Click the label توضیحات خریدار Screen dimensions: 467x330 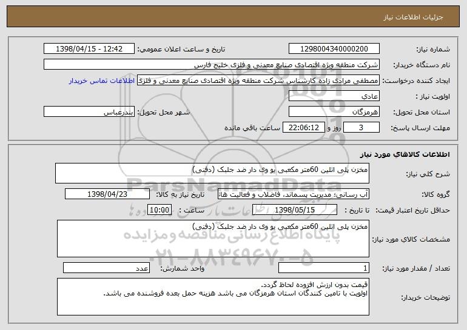[x=425, y=297]
